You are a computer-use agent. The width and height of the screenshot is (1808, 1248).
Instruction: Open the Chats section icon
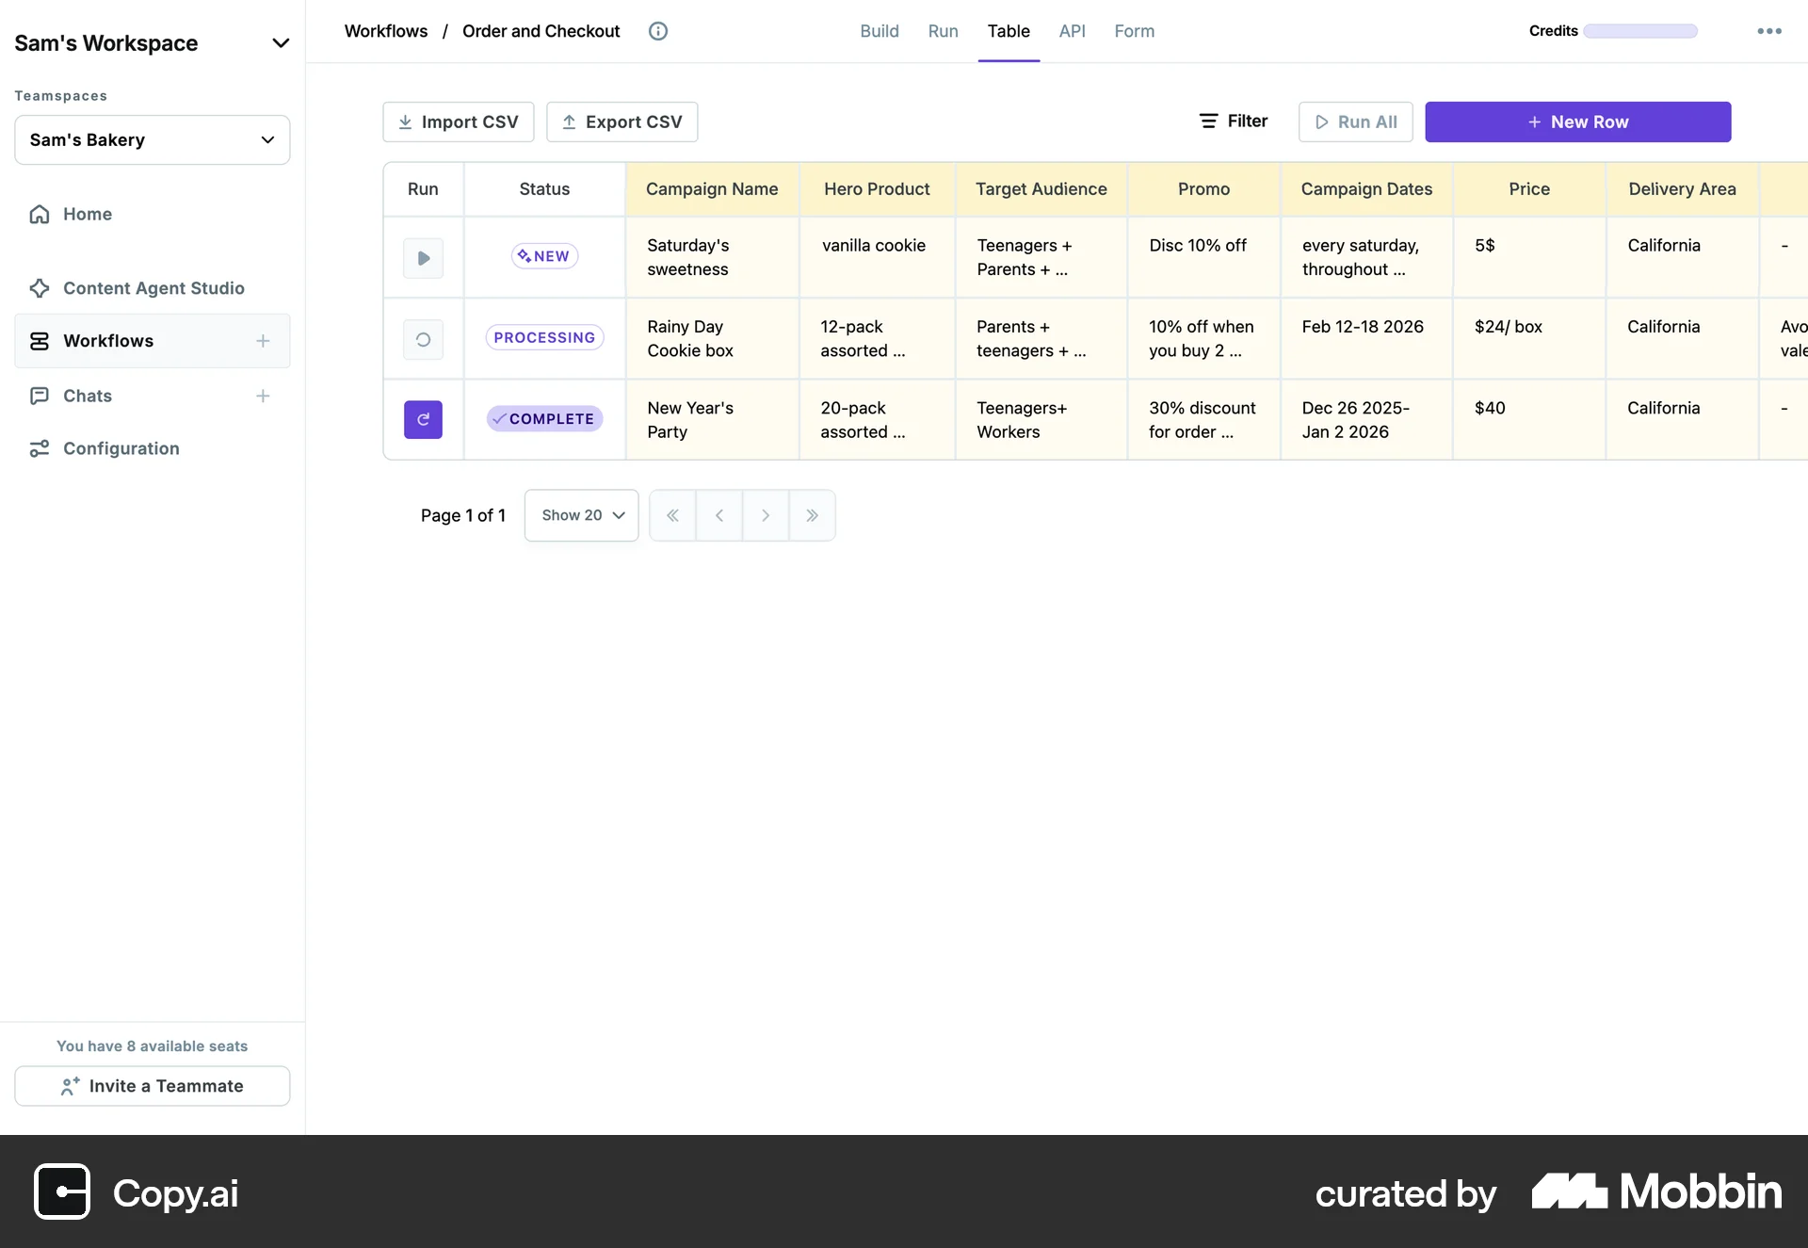(x=39, y=396)
